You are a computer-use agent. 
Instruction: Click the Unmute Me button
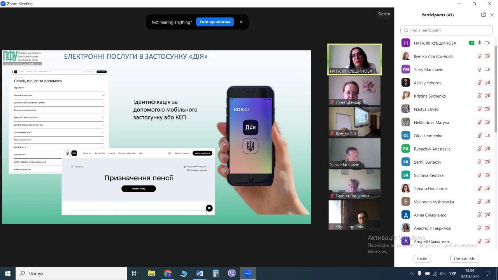[x=465, y=259]
